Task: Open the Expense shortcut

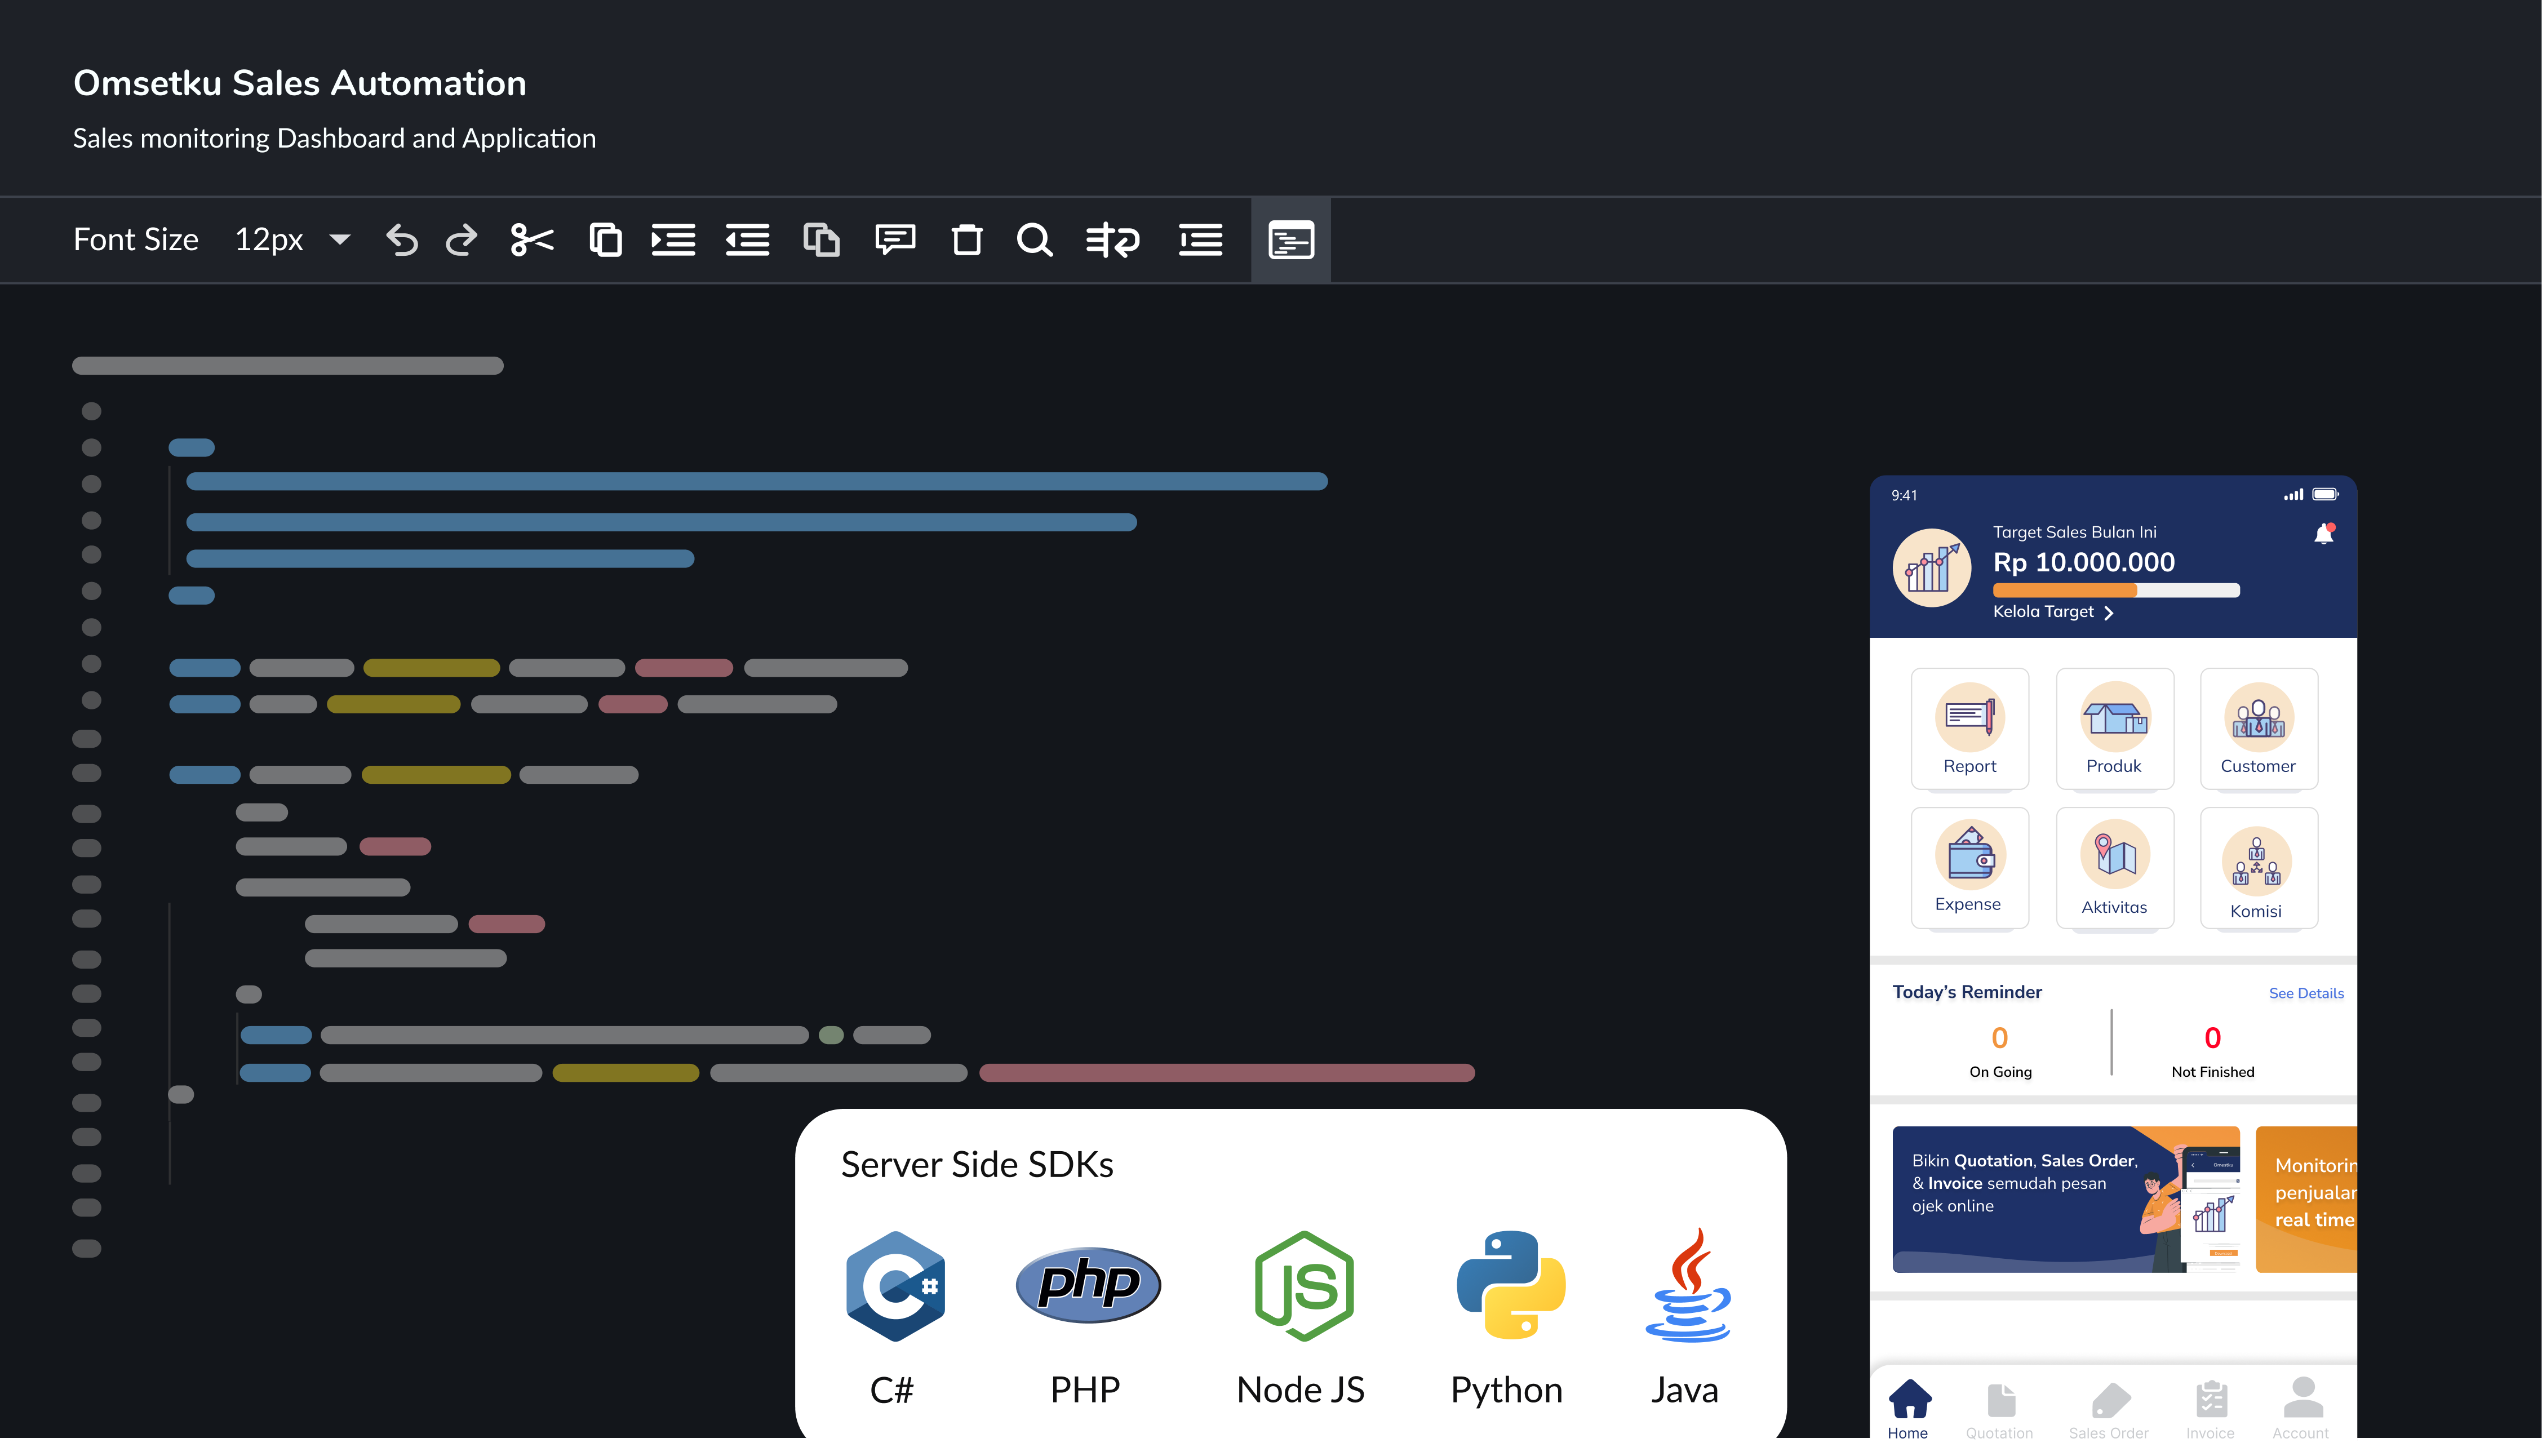Action: (1969, 866)
